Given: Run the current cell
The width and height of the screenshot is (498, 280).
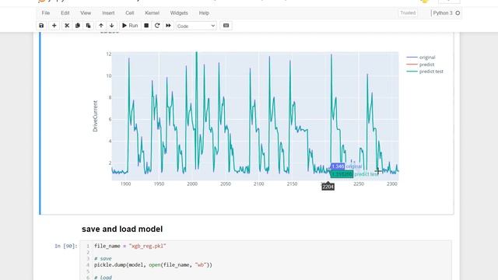Looking at the screenshot, I should (130, 26).
